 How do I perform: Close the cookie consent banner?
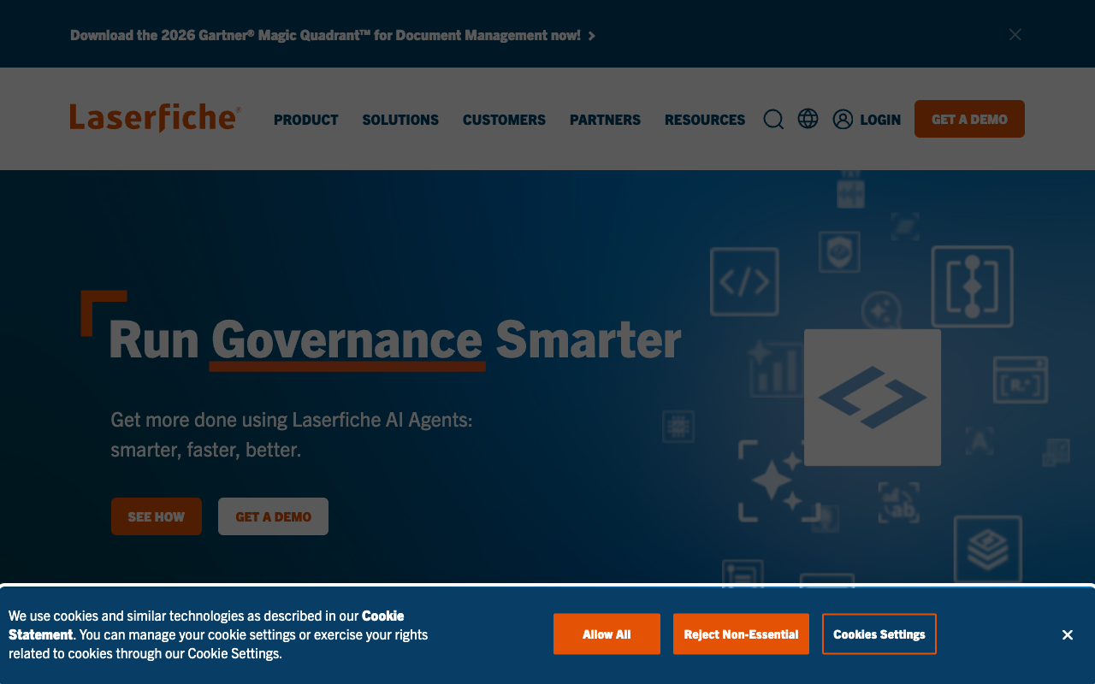[1068, 634]
